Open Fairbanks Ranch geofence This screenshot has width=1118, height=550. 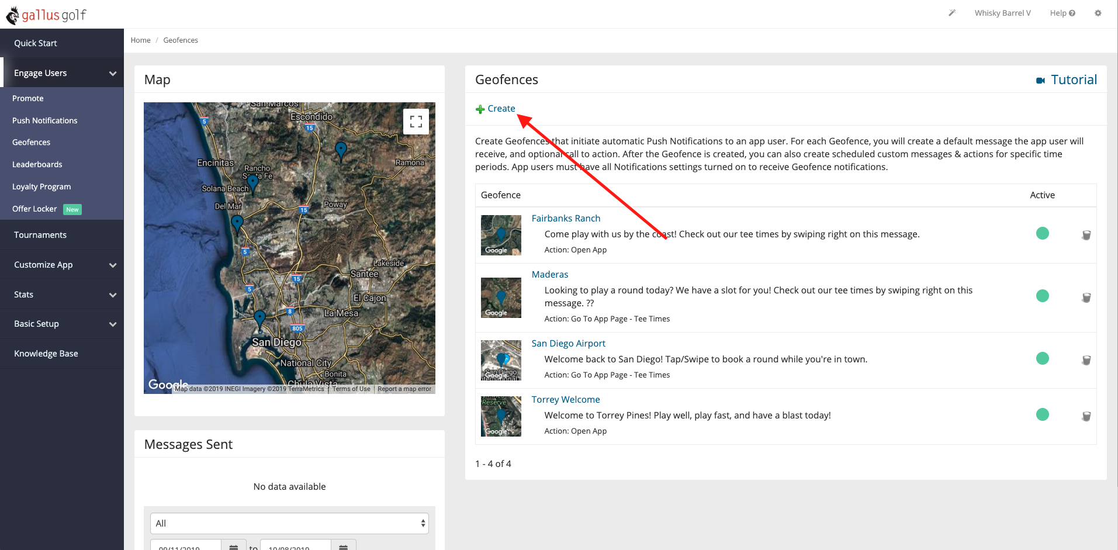pyautogui.click(x=566, y=218)
